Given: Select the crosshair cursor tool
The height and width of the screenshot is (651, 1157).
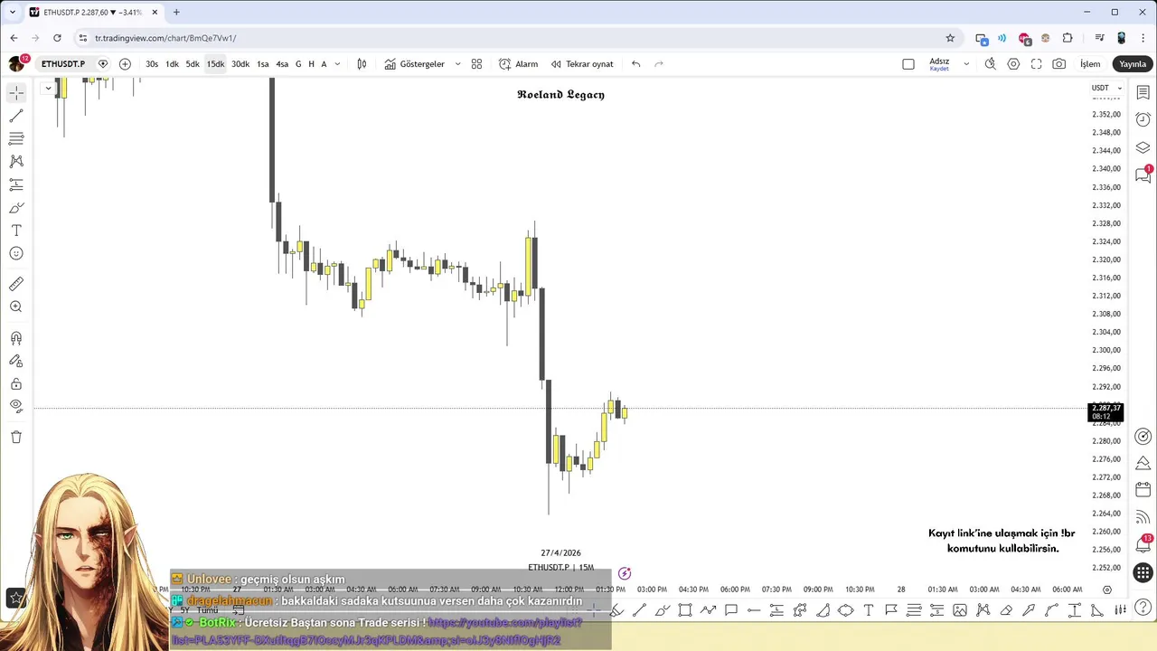Looking at the screenshot, I should (x=16, y=93).
